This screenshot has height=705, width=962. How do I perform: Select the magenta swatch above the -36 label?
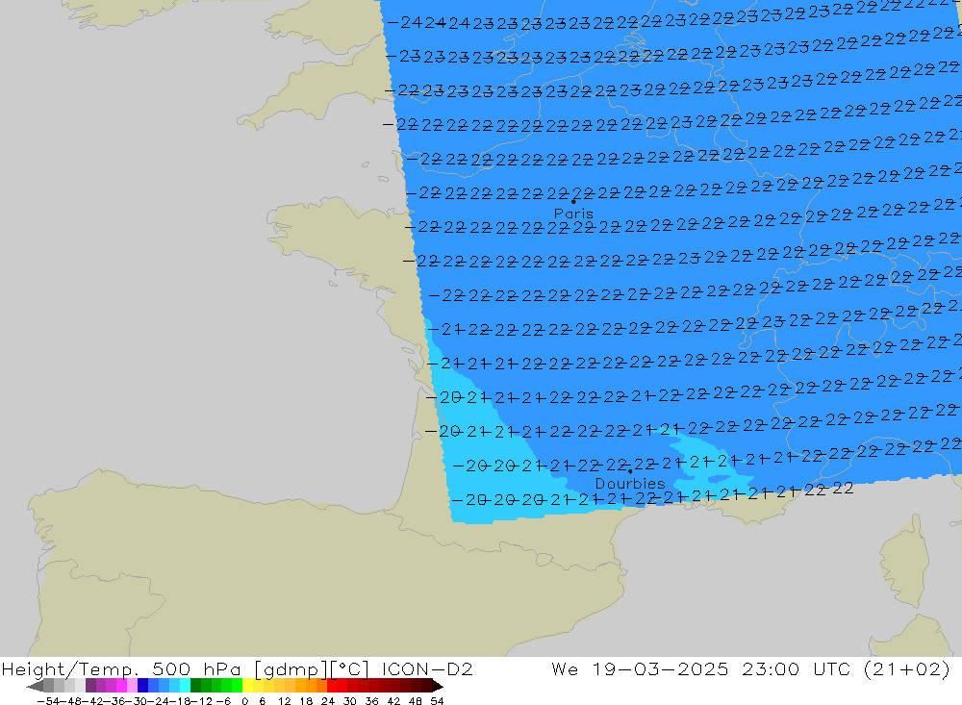coord(121,686)
